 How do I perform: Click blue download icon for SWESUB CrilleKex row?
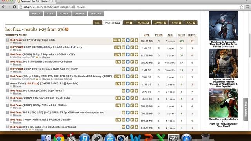tap(128, 62)
